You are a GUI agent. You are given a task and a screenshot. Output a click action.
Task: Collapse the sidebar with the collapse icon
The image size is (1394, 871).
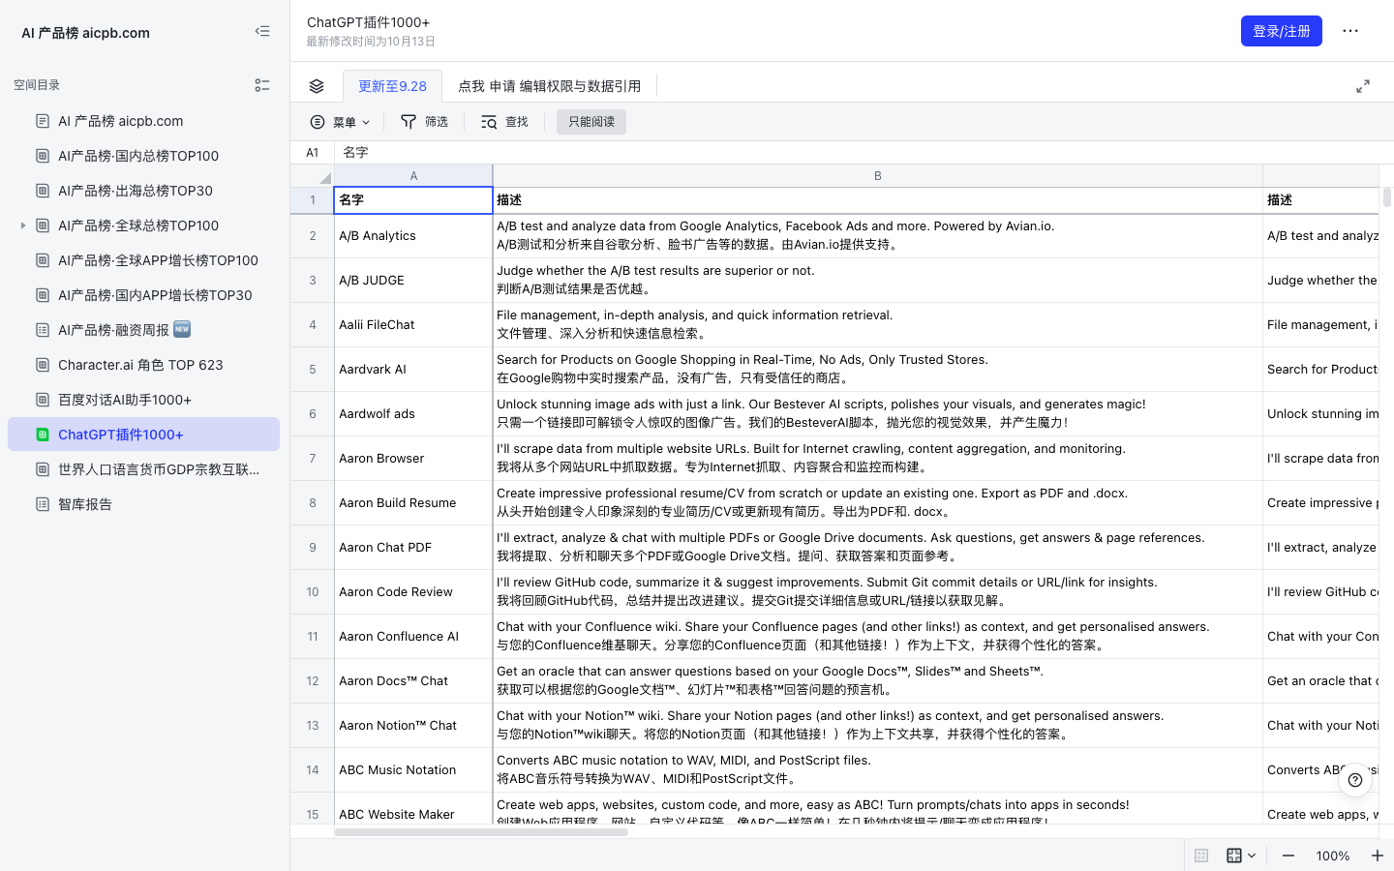coord(262,31)
